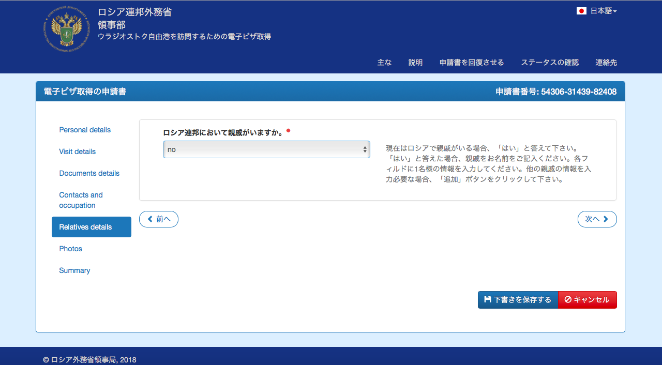Open the 日本語 language dropdown
662x365 pixels.
tap(603, 11)
